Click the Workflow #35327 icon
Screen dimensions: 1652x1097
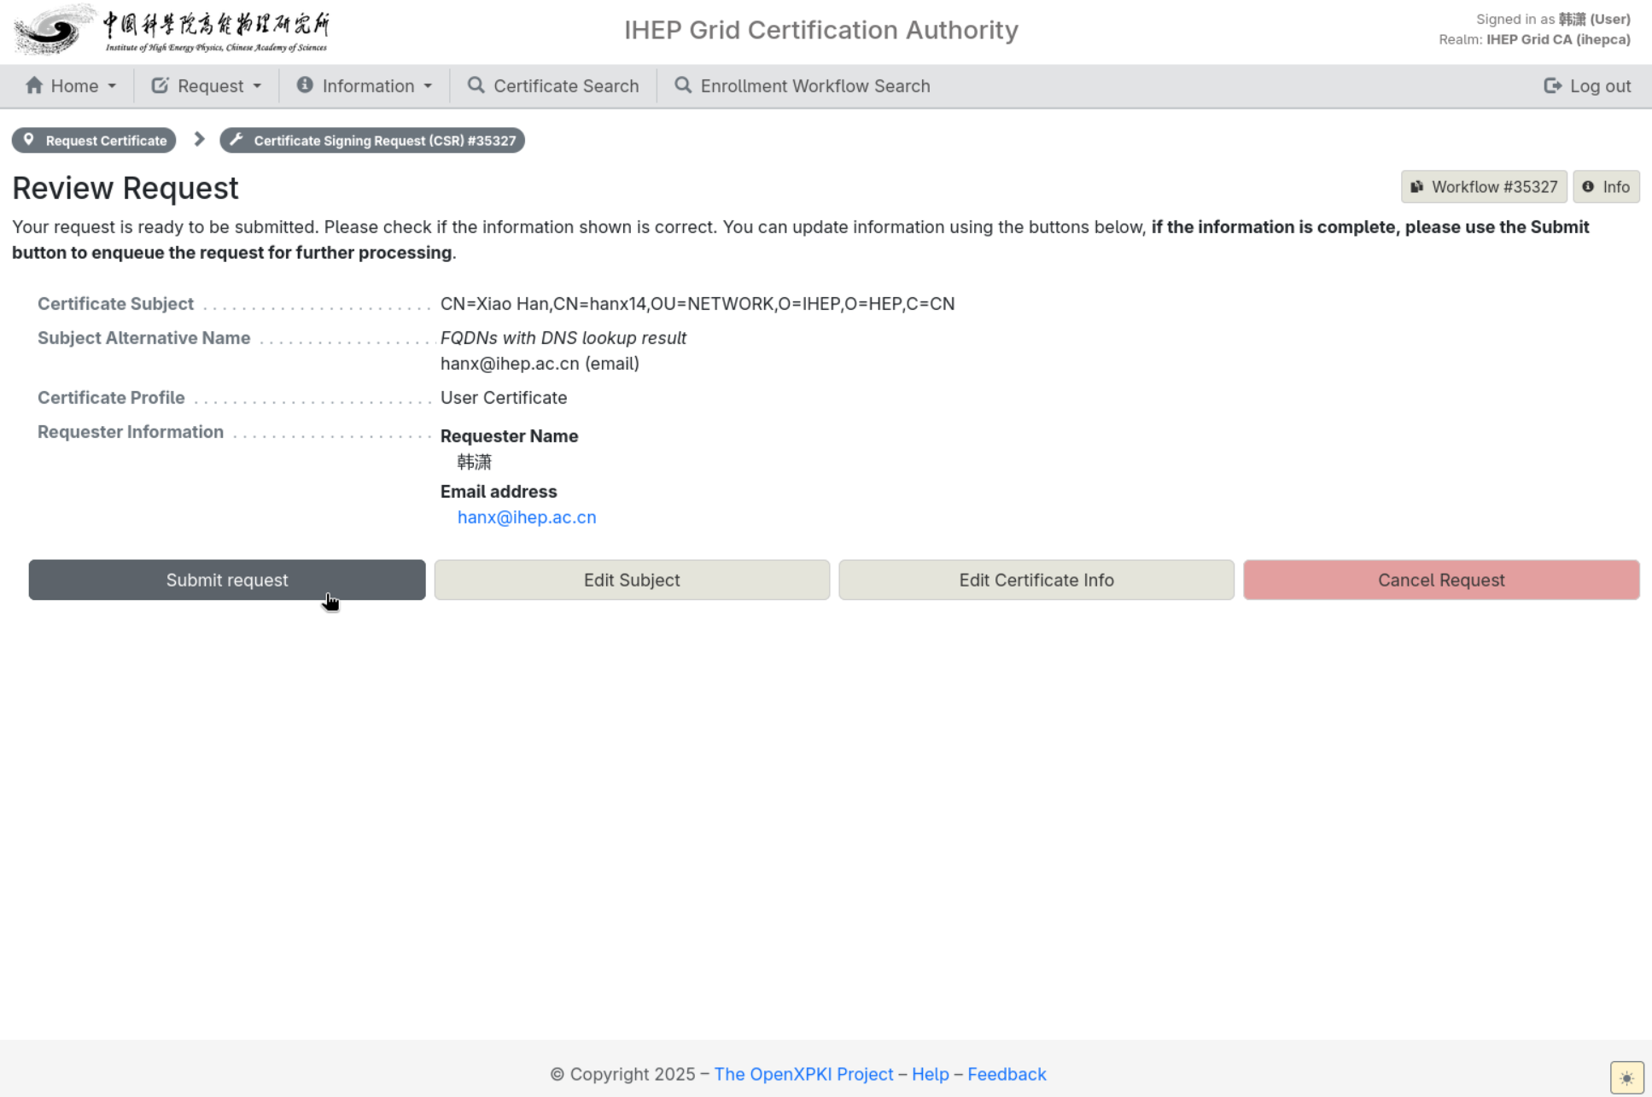point(1417,187)
